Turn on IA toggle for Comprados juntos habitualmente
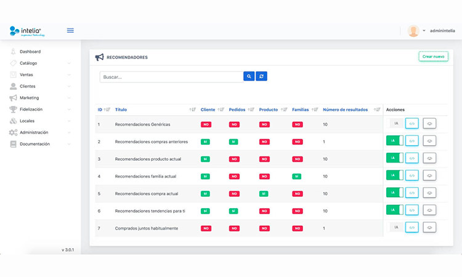 395,227
